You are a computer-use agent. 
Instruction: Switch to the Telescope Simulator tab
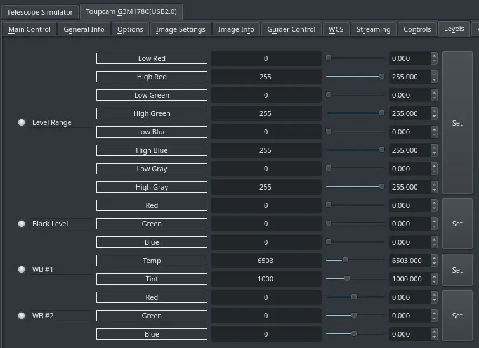[40, 12]
